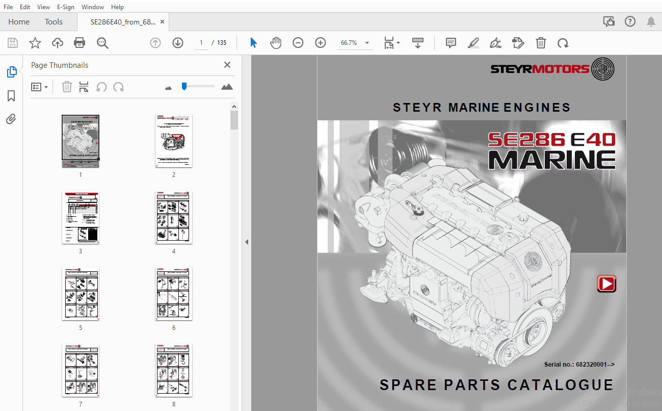Click the upload to cloud icon

pos(58,43)
